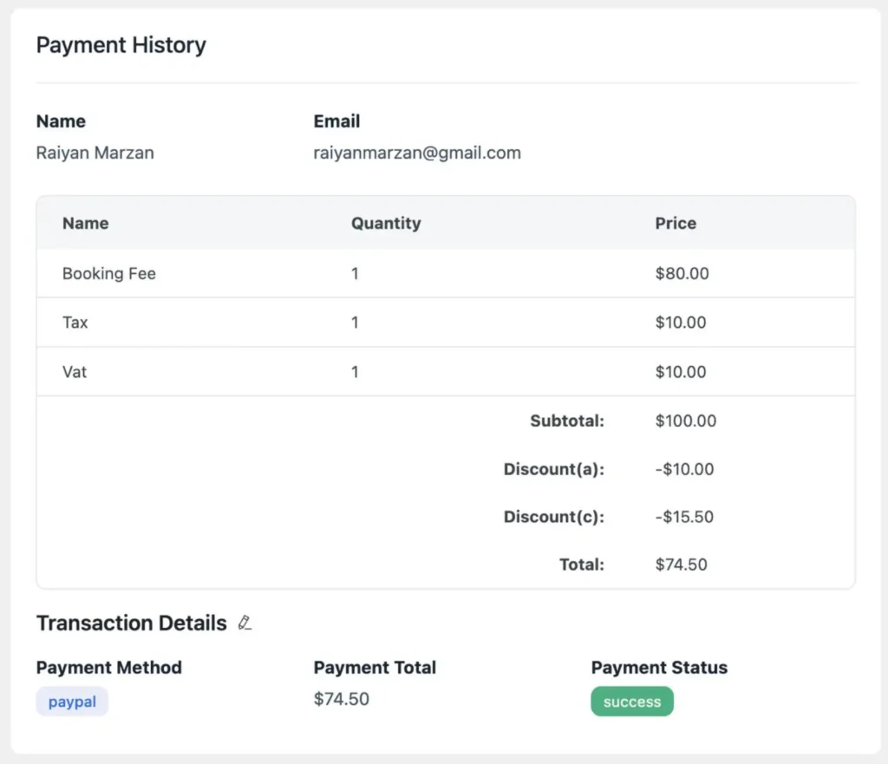Click the paypal payment method badge
888x764 pixels.
(x=72, y=702)
